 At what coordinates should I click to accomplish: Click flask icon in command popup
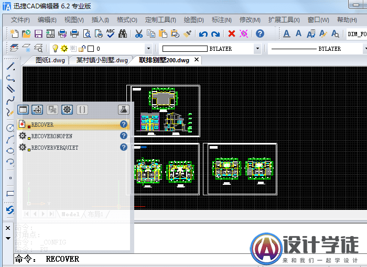pyautogui.click(x=124, y=109)
